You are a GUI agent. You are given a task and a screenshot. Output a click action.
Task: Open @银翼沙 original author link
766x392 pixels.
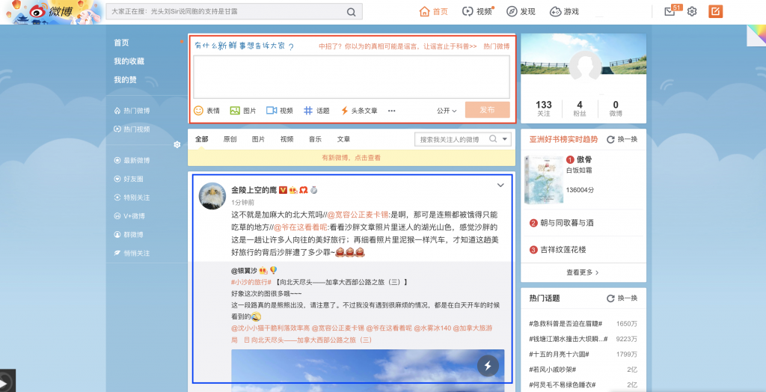[244, 270]
